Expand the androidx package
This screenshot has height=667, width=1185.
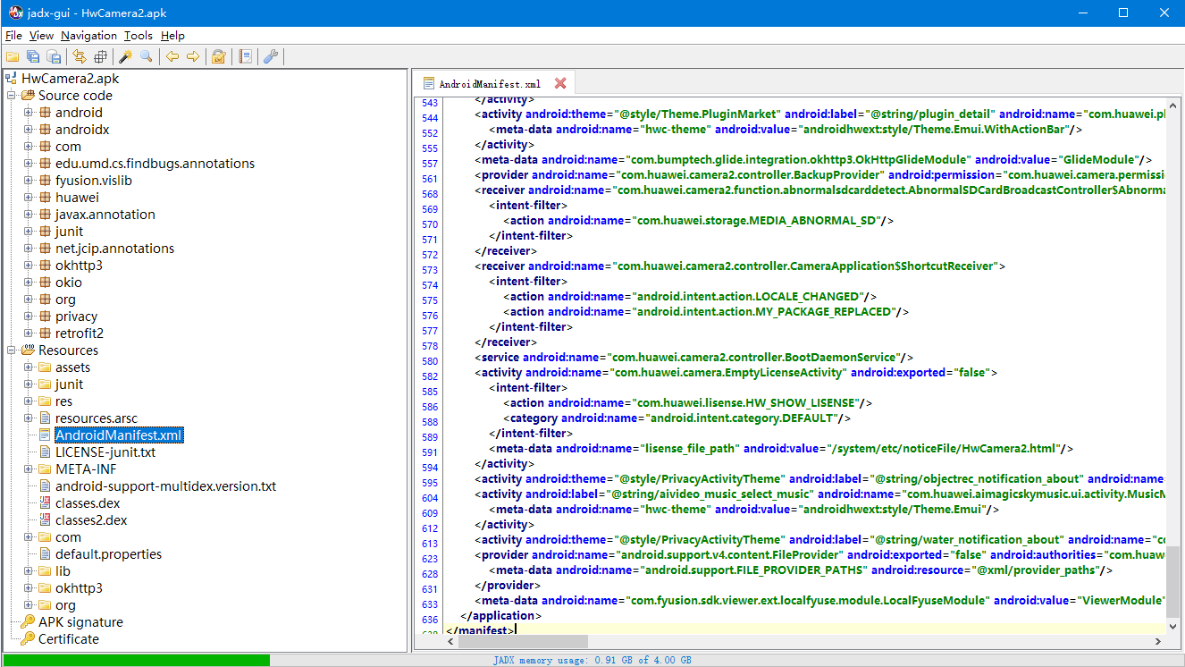(x=29, y=130)
